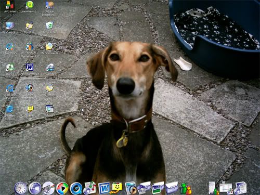
Task: Open the Adobe ImageReady desktop shortcut
Action: tap(49, 8)
